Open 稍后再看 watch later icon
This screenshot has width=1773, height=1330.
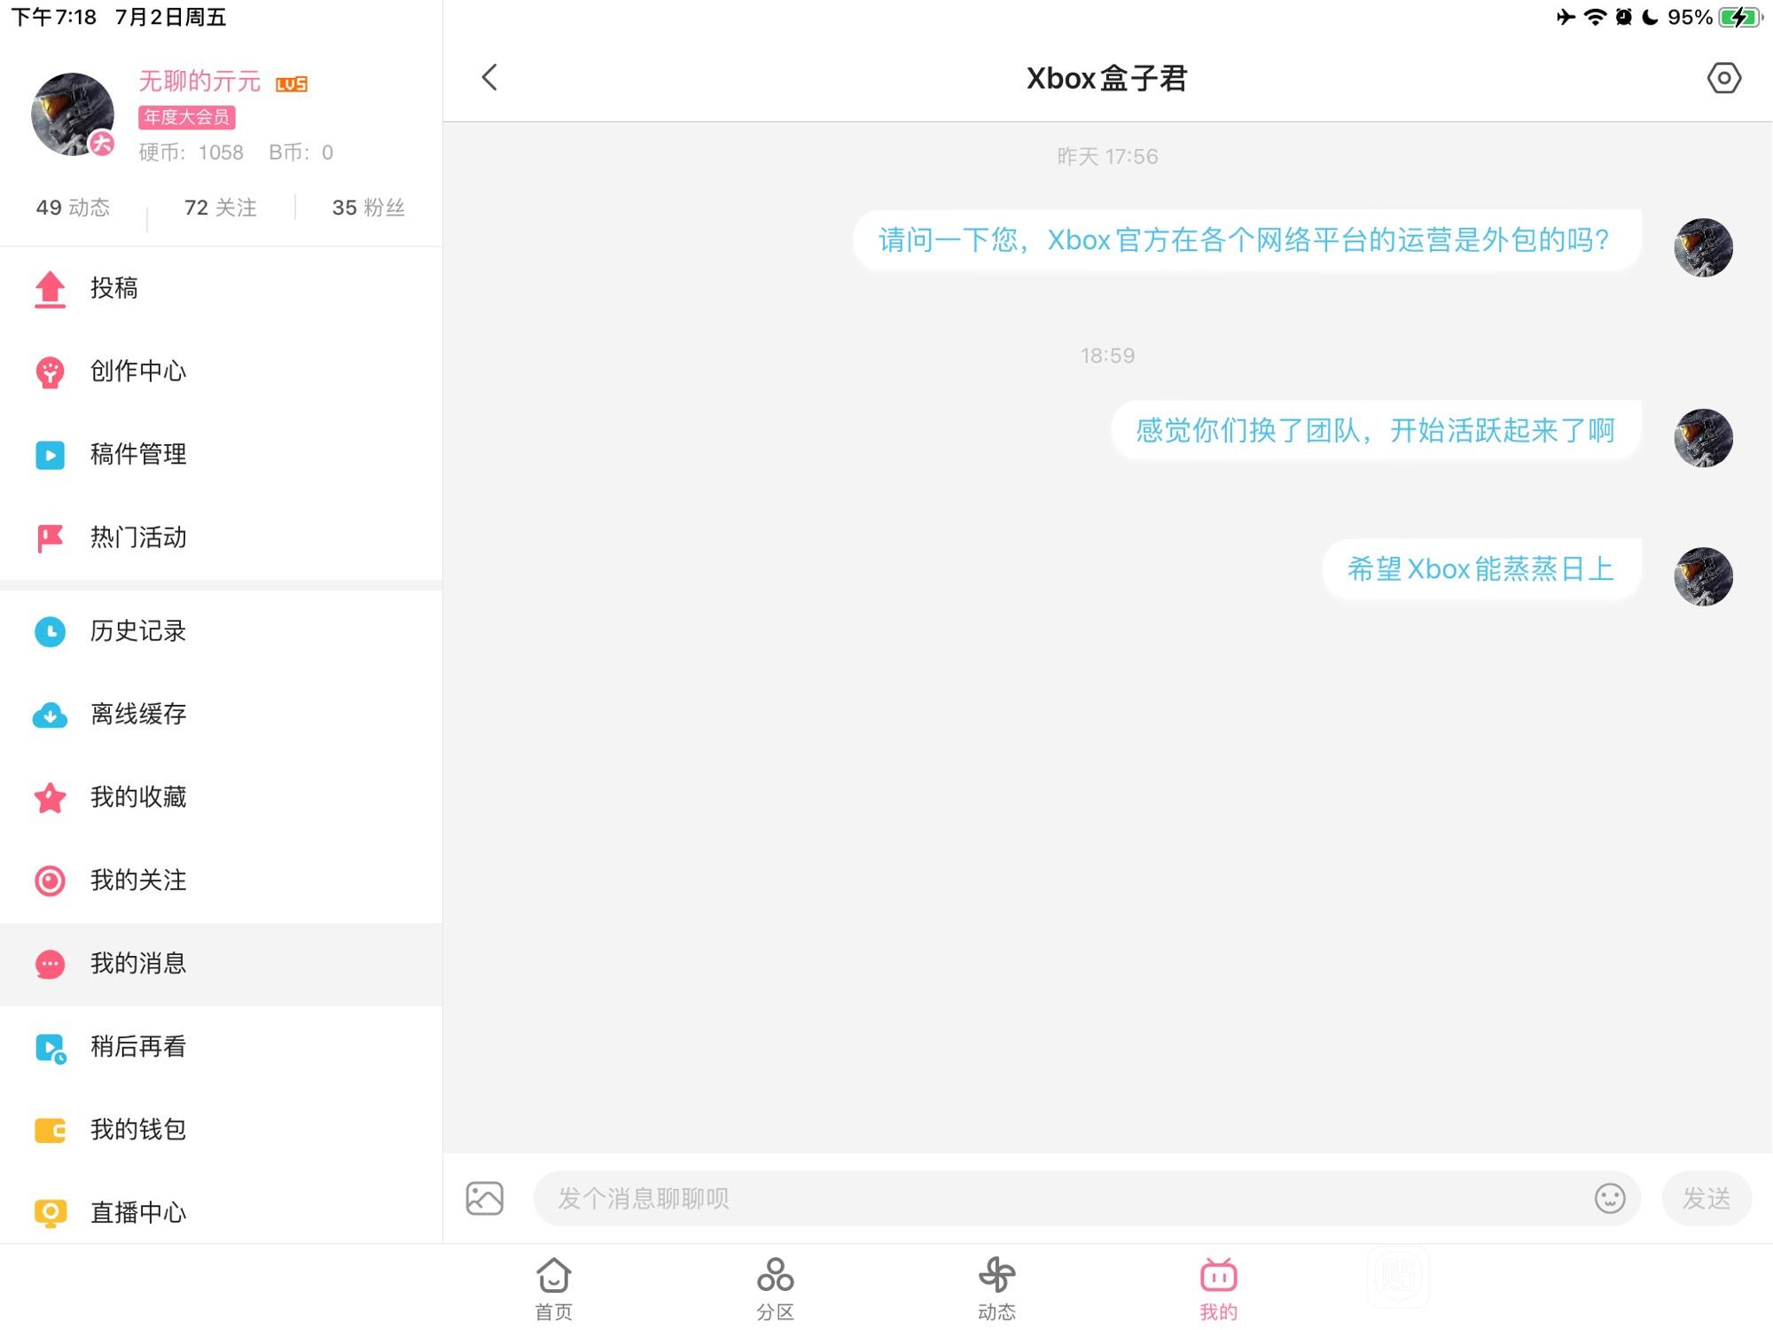[50, 1048]
